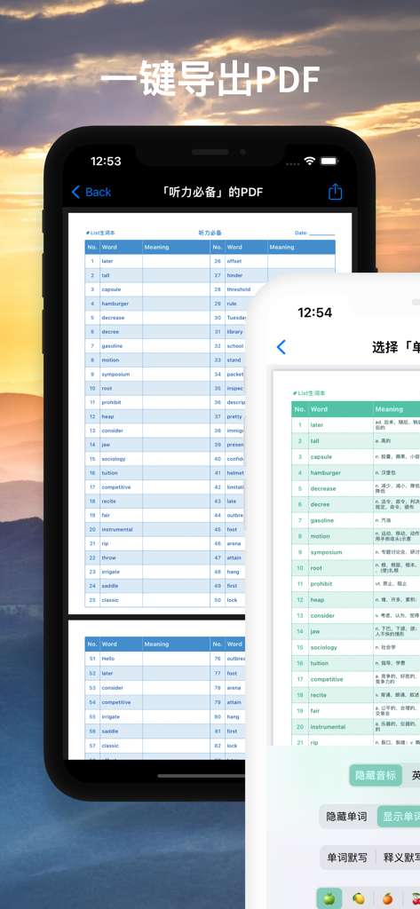Click the word 'pretty' in row 37
The width and height of the screenshot is (420, 909).
(x=234, y=416)
